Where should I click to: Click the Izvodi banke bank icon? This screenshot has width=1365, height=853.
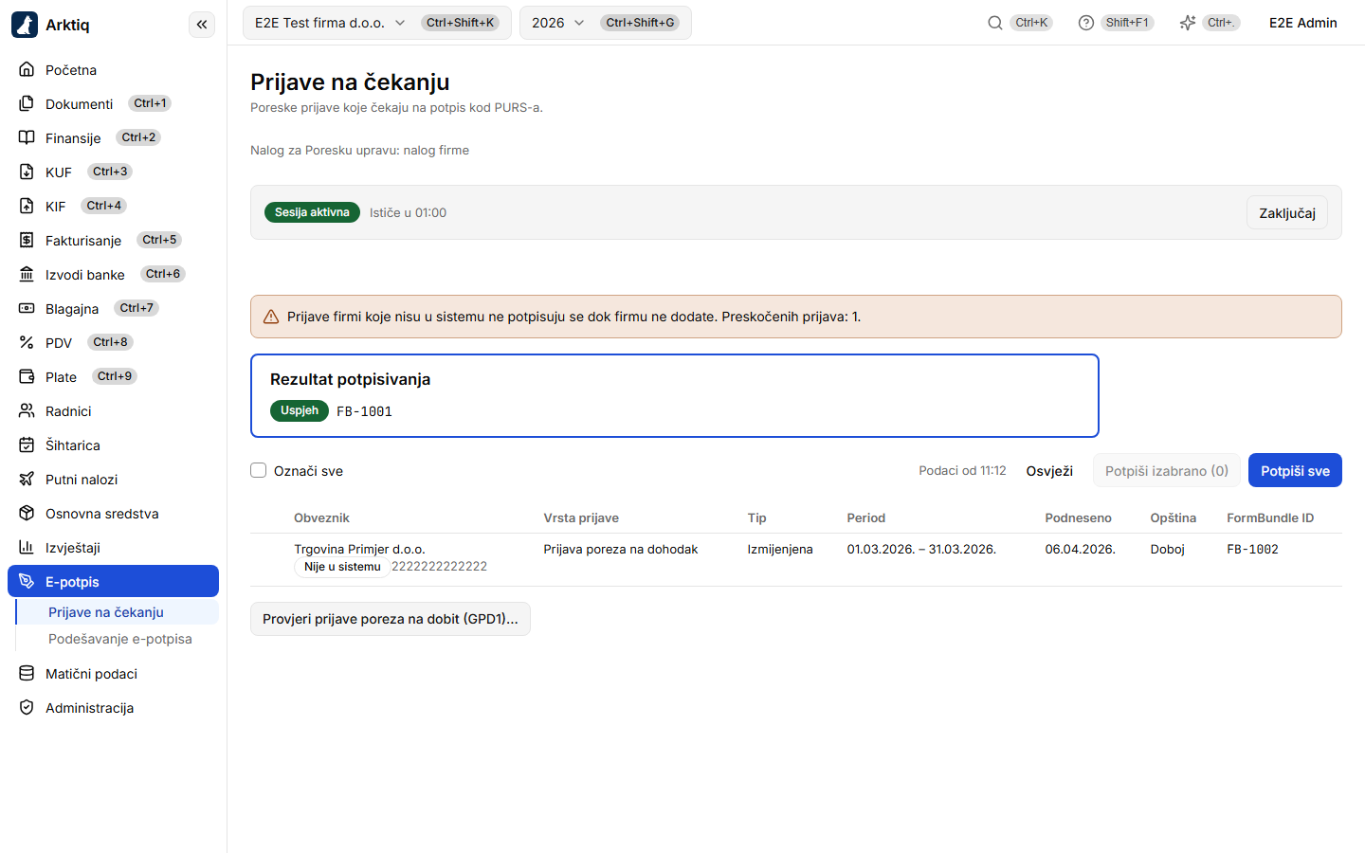coord(27,274)
